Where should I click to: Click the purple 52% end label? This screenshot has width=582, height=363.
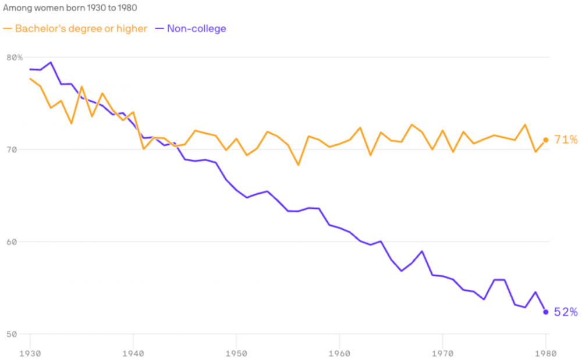click(x=565, y=312)
